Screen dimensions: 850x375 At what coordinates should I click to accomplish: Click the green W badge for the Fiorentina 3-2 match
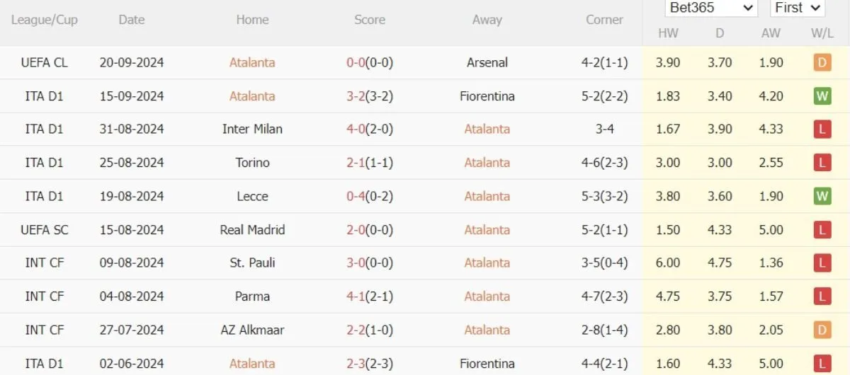pyautogui.click(x=822, y=96)
